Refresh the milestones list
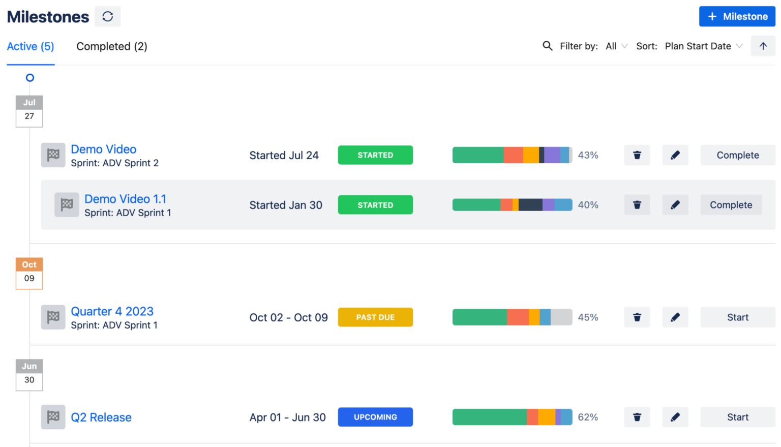781x447 pixels. (x=107, y=16)
